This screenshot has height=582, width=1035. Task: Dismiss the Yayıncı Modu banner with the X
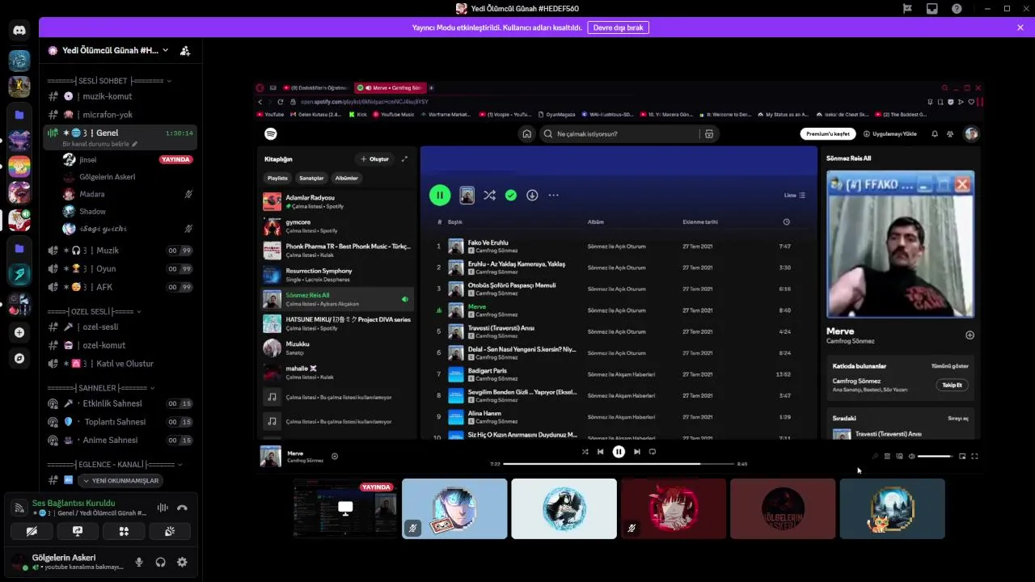point(1020,27)
